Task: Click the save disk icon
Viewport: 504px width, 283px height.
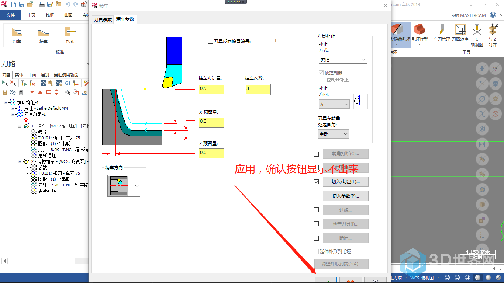Action: pyautogui.click(x=22, y=5)
